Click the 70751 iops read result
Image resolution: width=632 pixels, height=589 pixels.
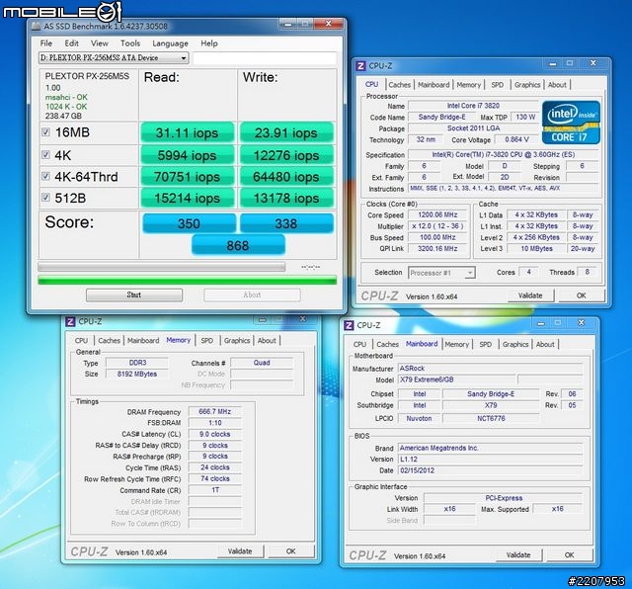coord(187,177)
